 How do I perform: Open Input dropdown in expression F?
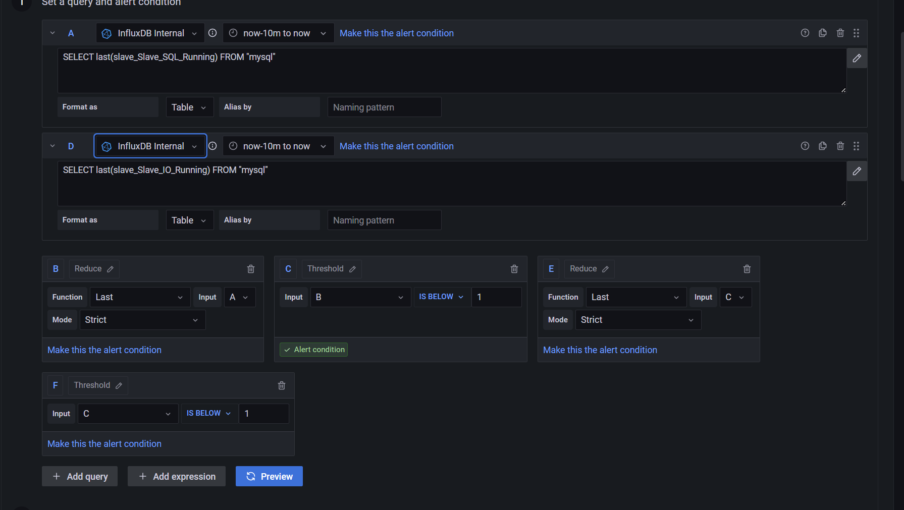point(128,414)
